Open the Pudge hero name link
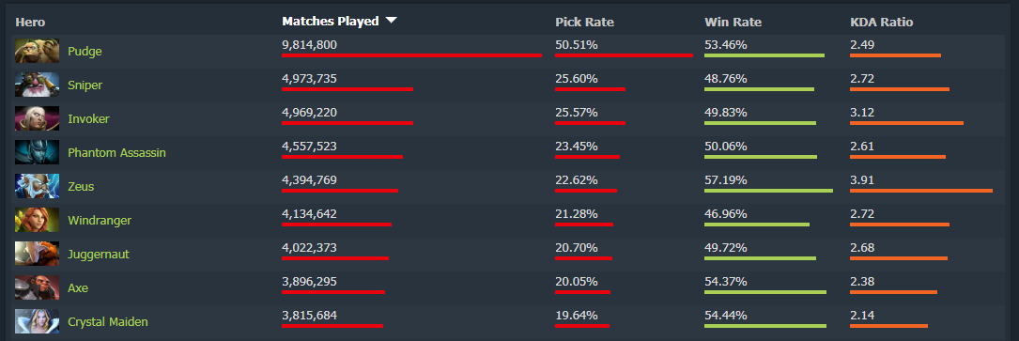Viewport: 1019px width, 341px height. click(x=85, y=52)
